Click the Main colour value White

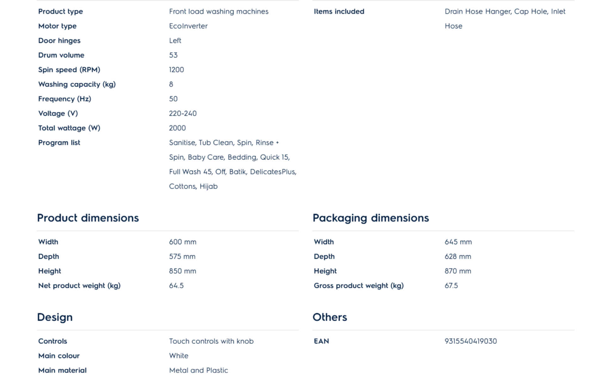179,356
